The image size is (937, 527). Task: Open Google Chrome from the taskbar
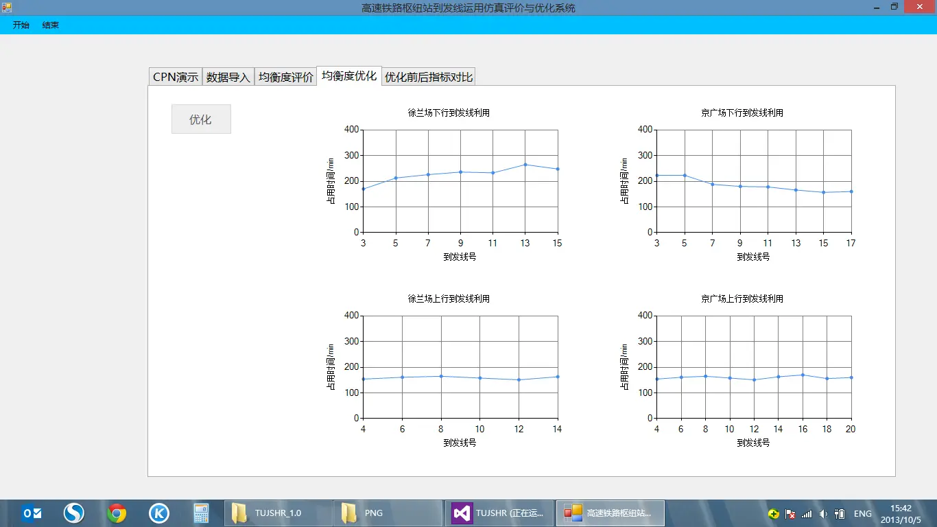(117, 513)
